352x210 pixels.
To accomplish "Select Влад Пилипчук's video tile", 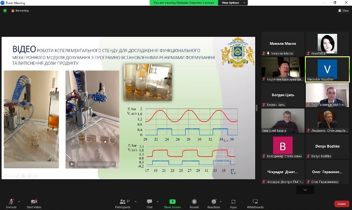I will [x=327, y=95].
